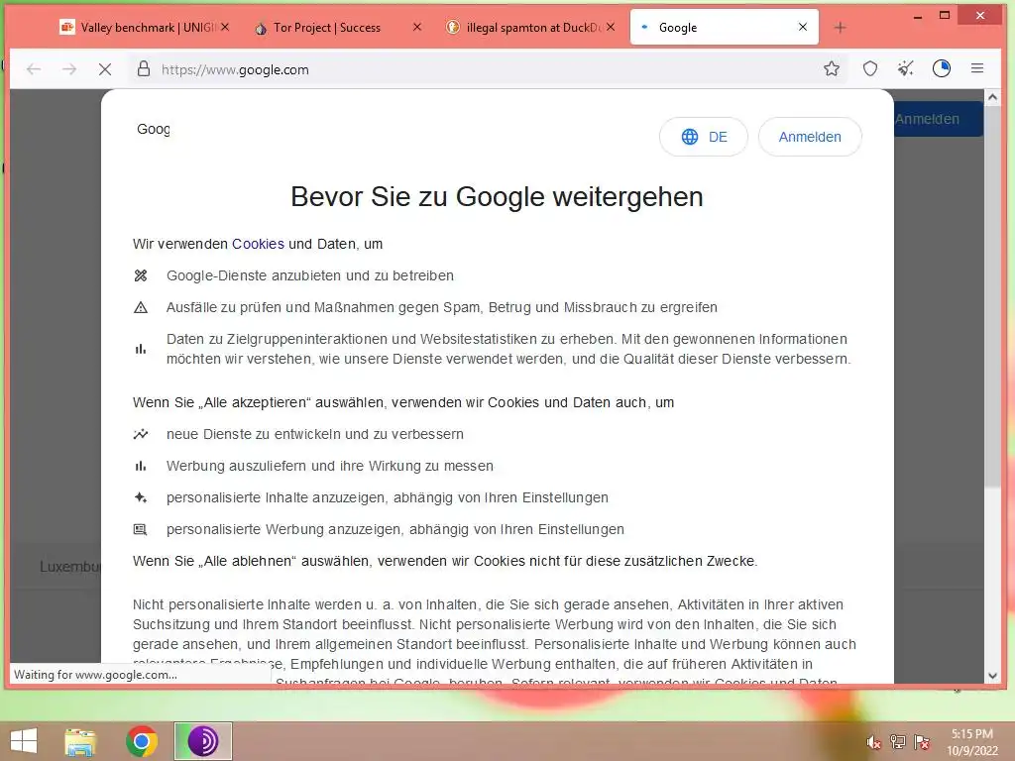Open the DE language selector
This screenshot has height=761, width=1015.
click(704, 137)
